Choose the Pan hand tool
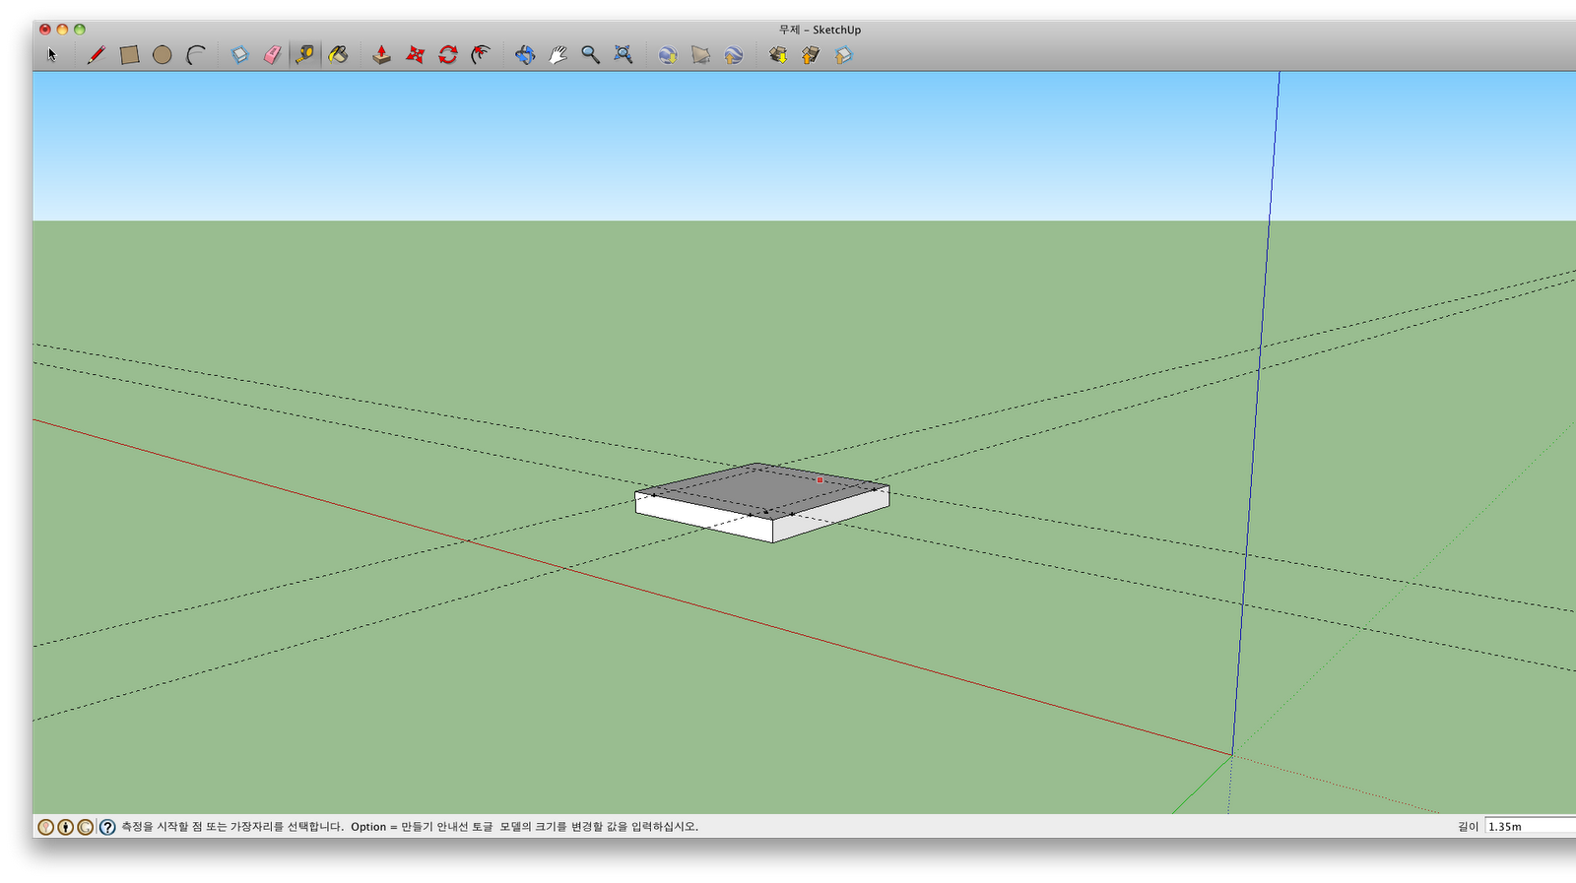Viewport: 1576px width, 883px height. click(x=558, y=55)
